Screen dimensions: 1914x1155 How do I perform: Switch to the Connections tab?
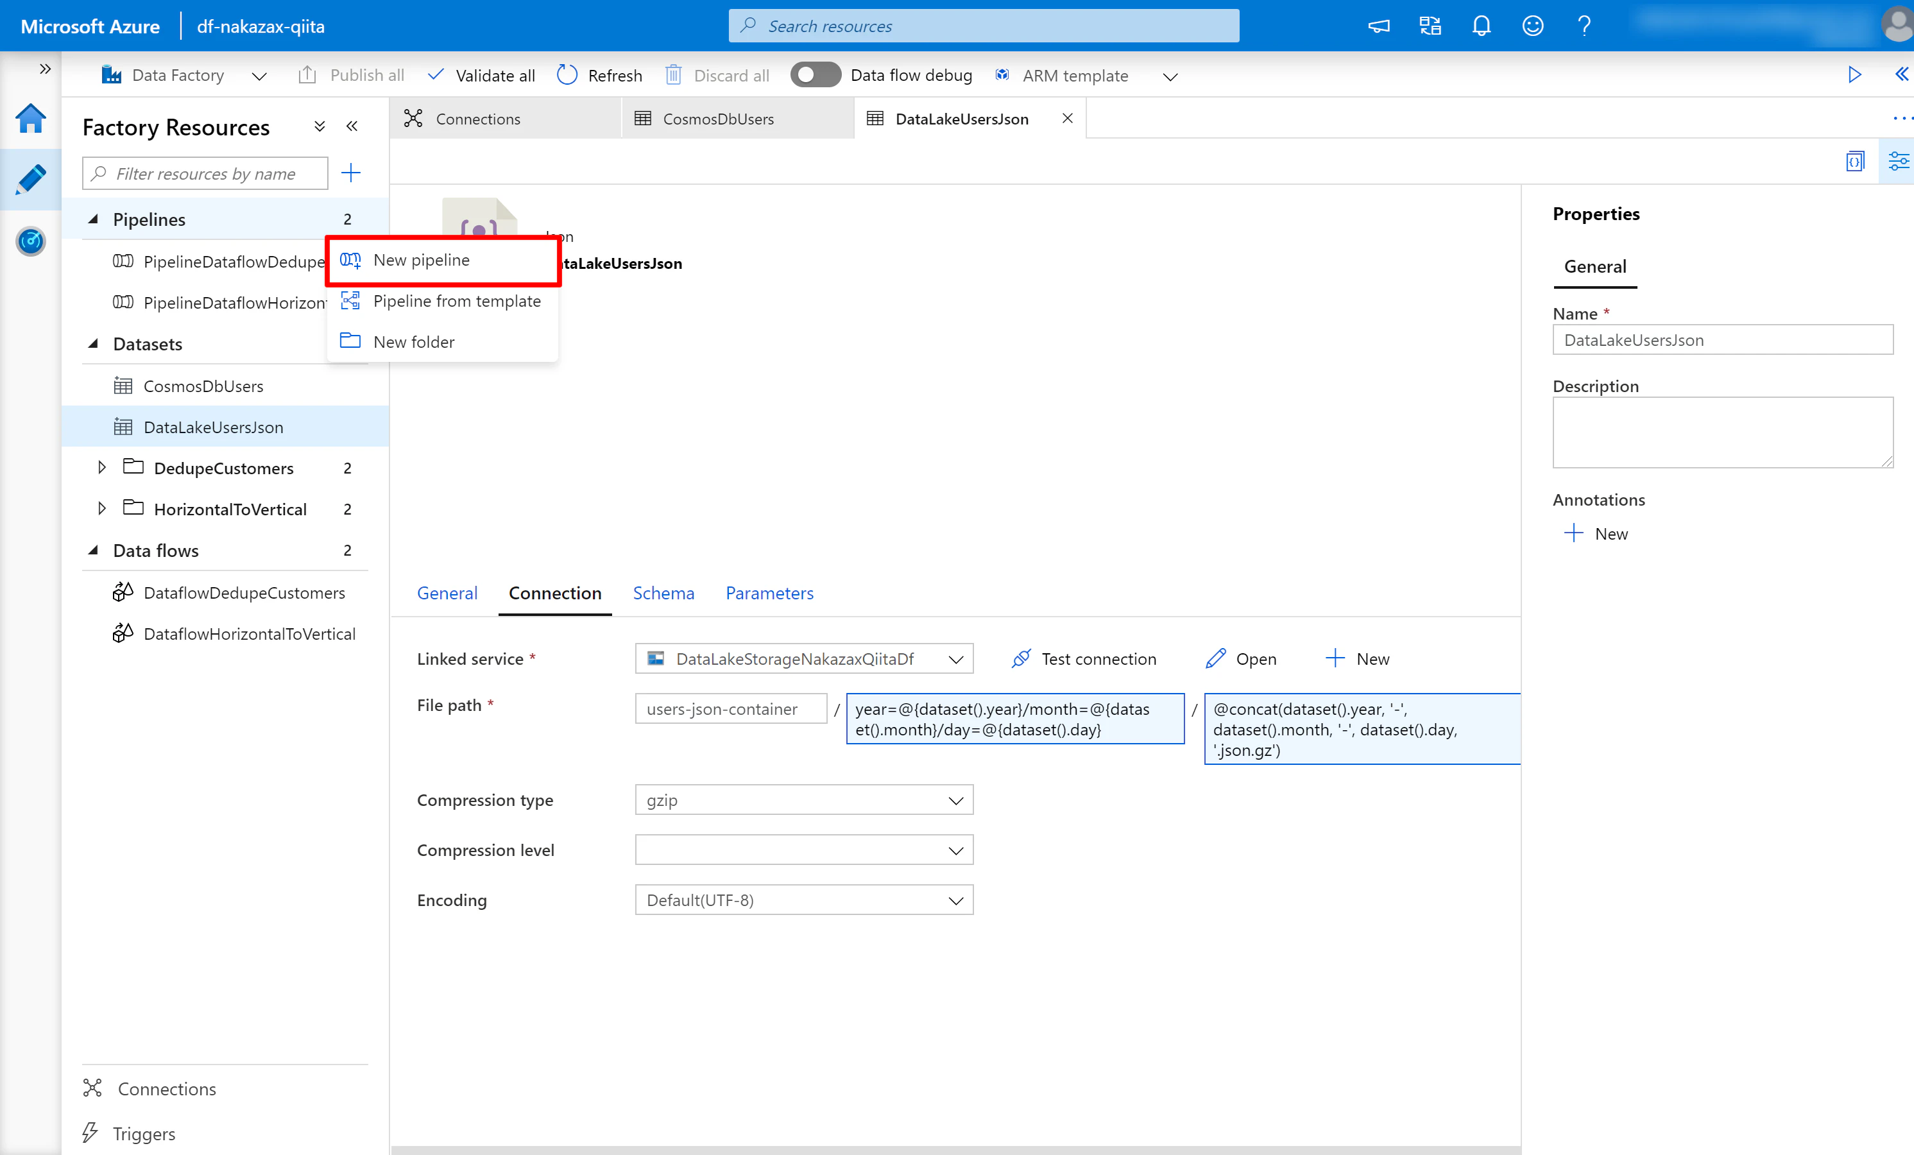506,119
